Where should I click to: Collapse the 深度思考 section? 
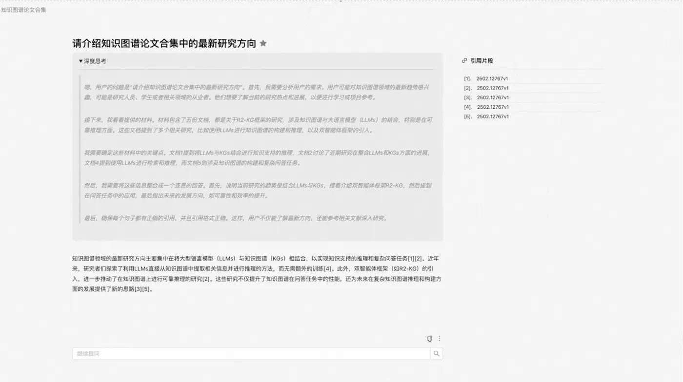(93, 61)
